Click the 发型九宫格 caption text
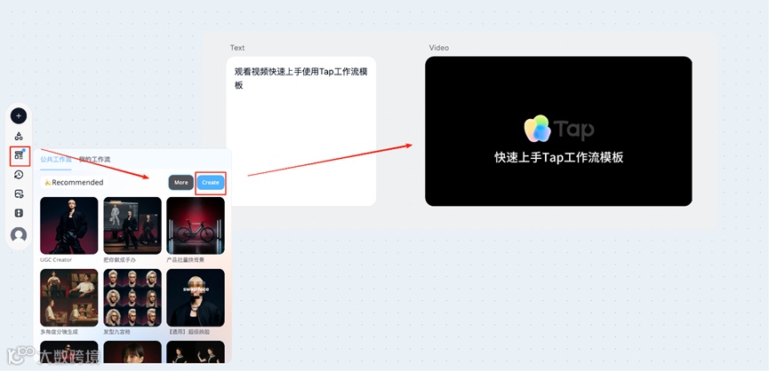 pos(116,332)
